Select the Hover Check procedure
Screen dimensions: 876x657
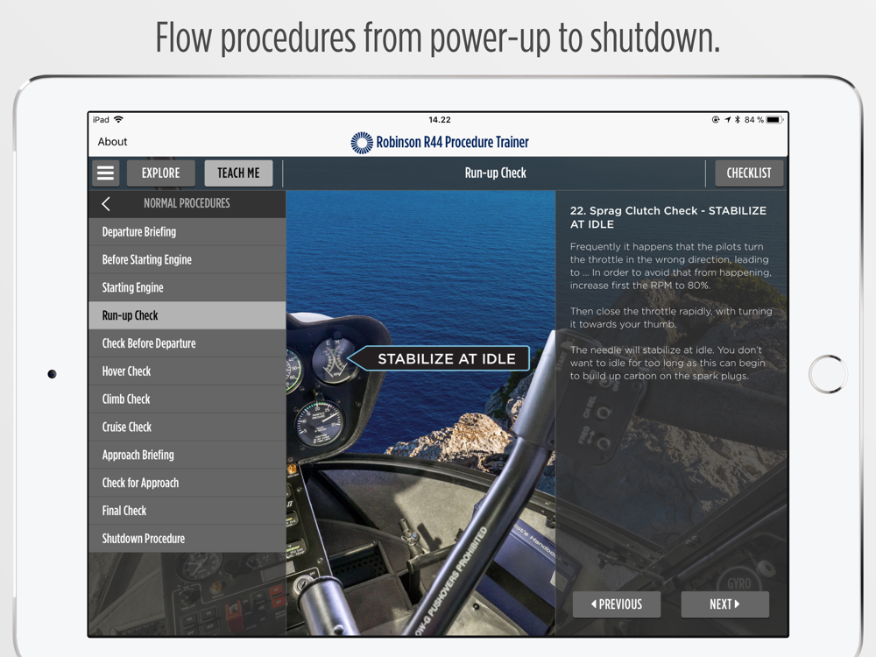coord(187,371)
